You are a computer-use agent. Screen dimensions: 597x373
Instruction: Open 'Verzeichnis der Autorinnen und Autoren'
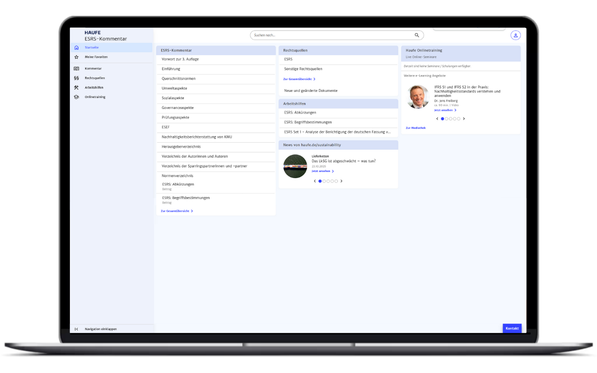tap(216, 157)
